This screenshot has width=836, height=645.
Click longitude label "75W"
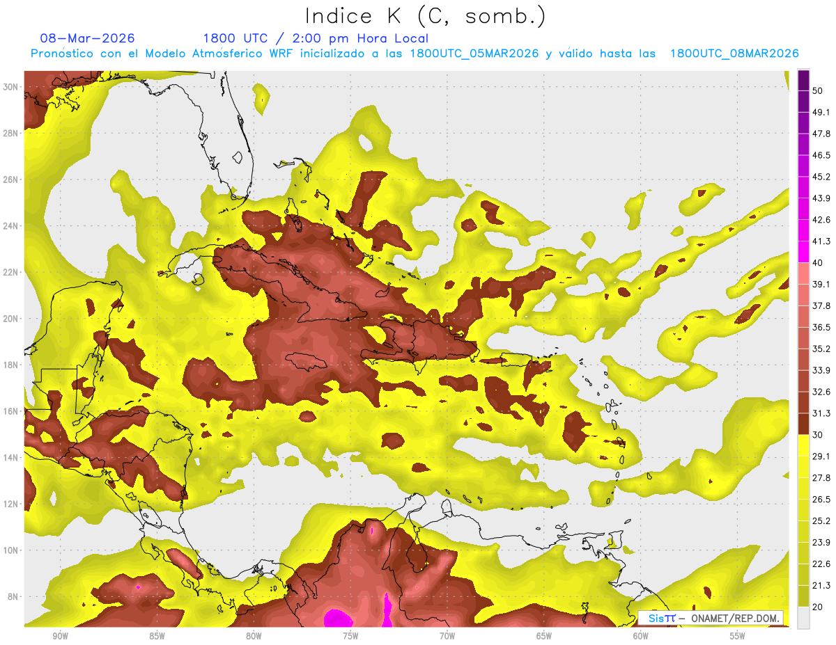350,637
